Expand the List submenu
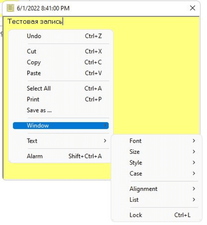This screenshot has height=225, width=207. pyautogui.click(x=134, y=200)
